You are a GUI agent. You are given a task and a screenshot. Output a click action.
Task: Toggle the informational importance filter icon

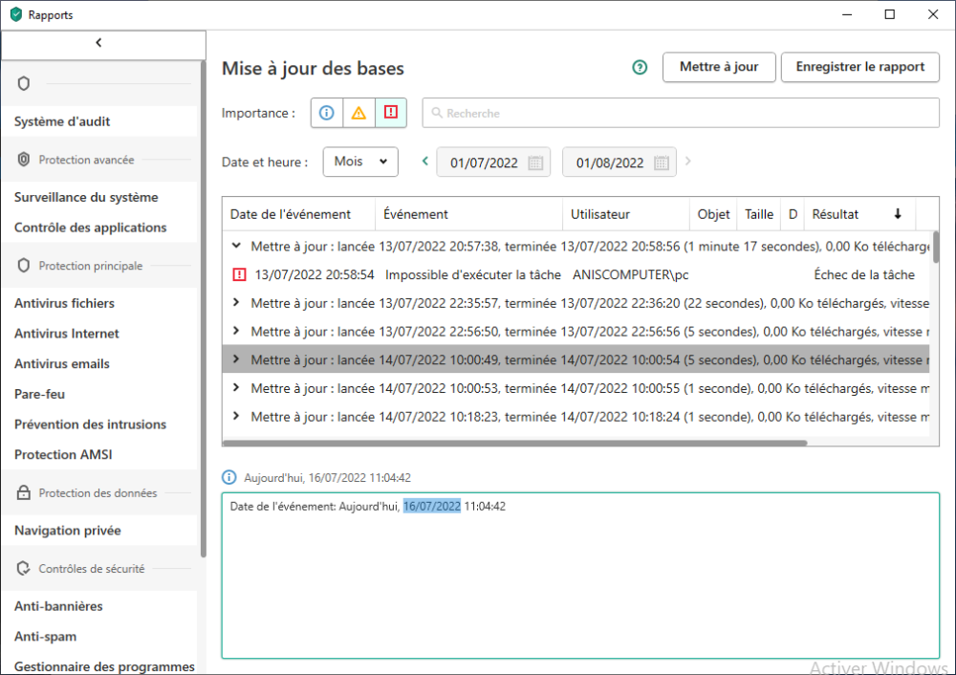click(327, 113)
